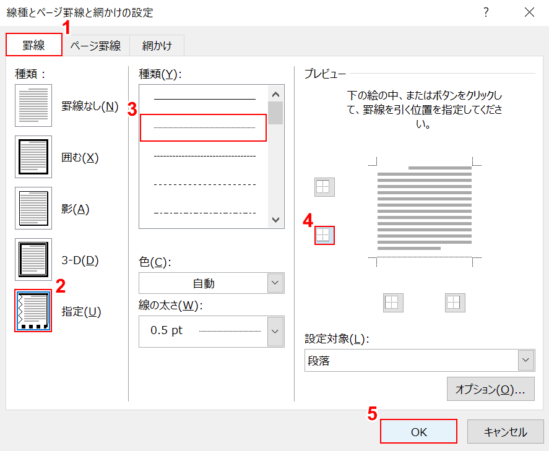Click the オプション options button

tap(491, 389)
